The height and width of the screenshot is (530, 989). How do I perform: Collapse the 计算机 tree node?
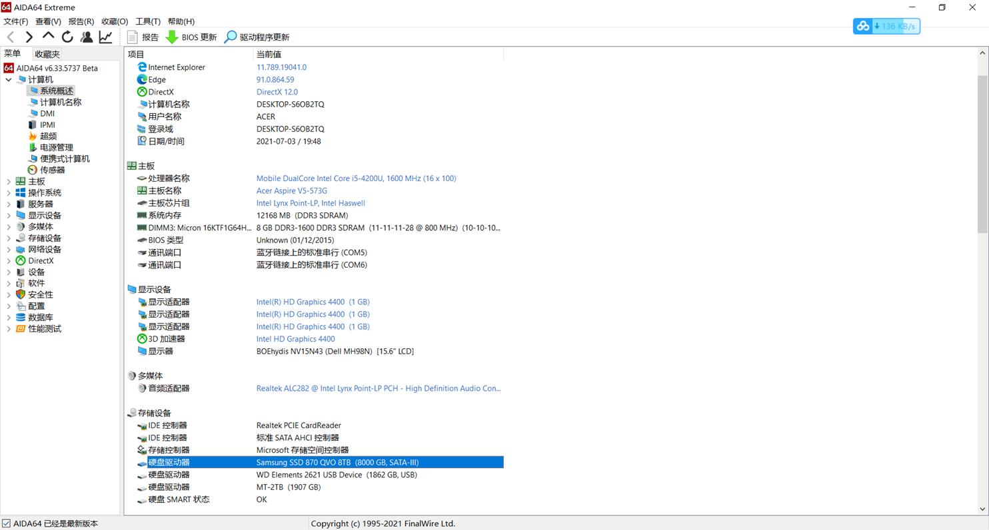coord(9,80)
